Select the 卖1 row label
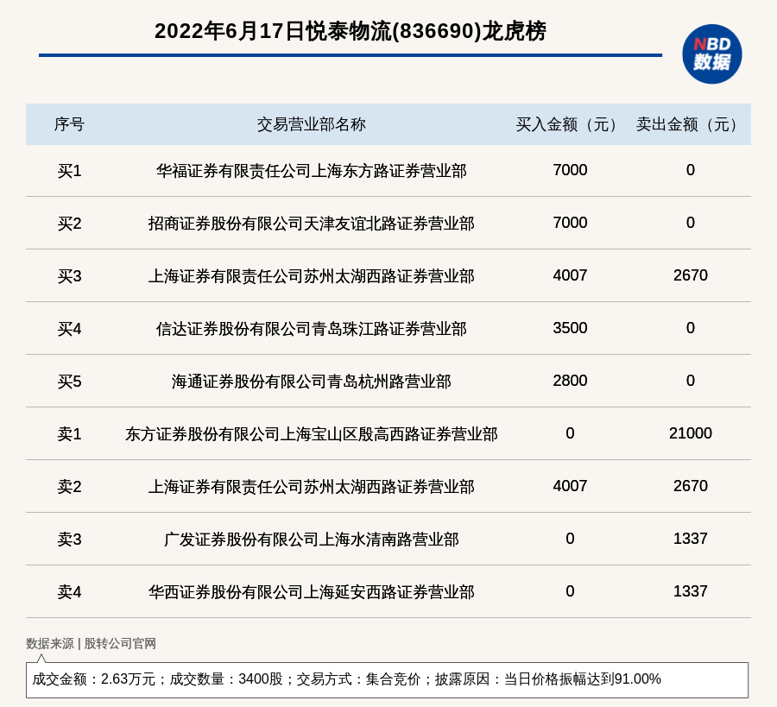This screenshot has height=707, width=777. [69, 434]
